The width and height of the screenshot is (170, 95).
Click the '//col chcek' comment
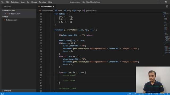click(x=69, y=80)
